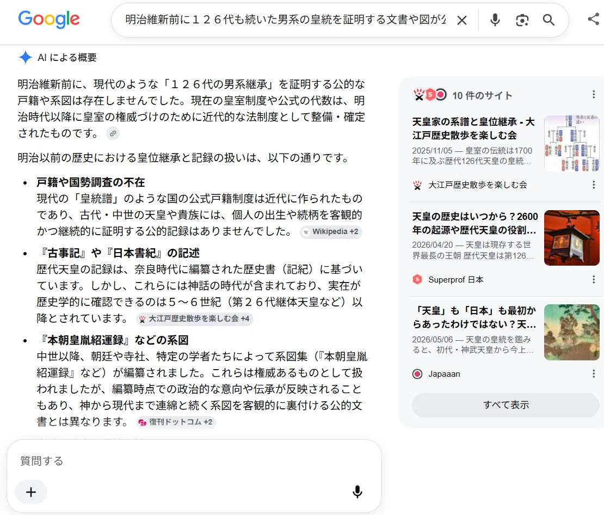Open the options menu for Japaaan
The height and width of the screenshot is (515, 604).
(593, 374)
